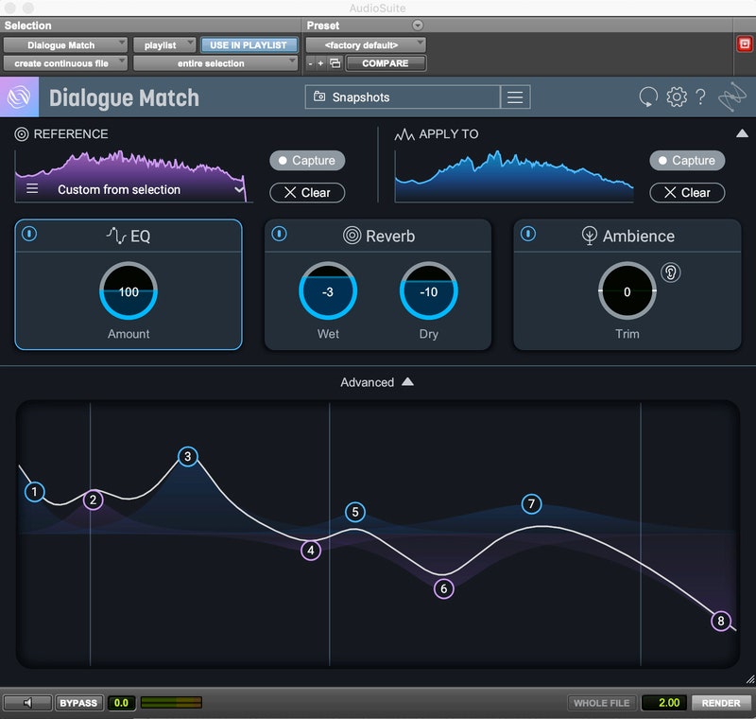Toggle the Ambience module power button
The width and height of the screenshot is (756, 719).
(x=528, y=234)
